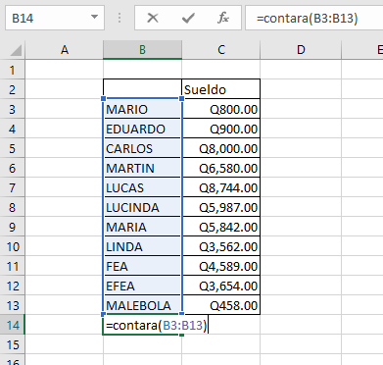Click the salary cell Q5,987.00
The height and width of the screenshot is (365, 383).
(221, 207)
